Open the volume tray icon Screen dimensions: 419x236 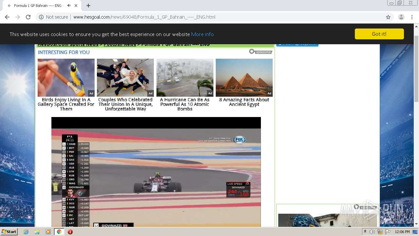[372, 232]
